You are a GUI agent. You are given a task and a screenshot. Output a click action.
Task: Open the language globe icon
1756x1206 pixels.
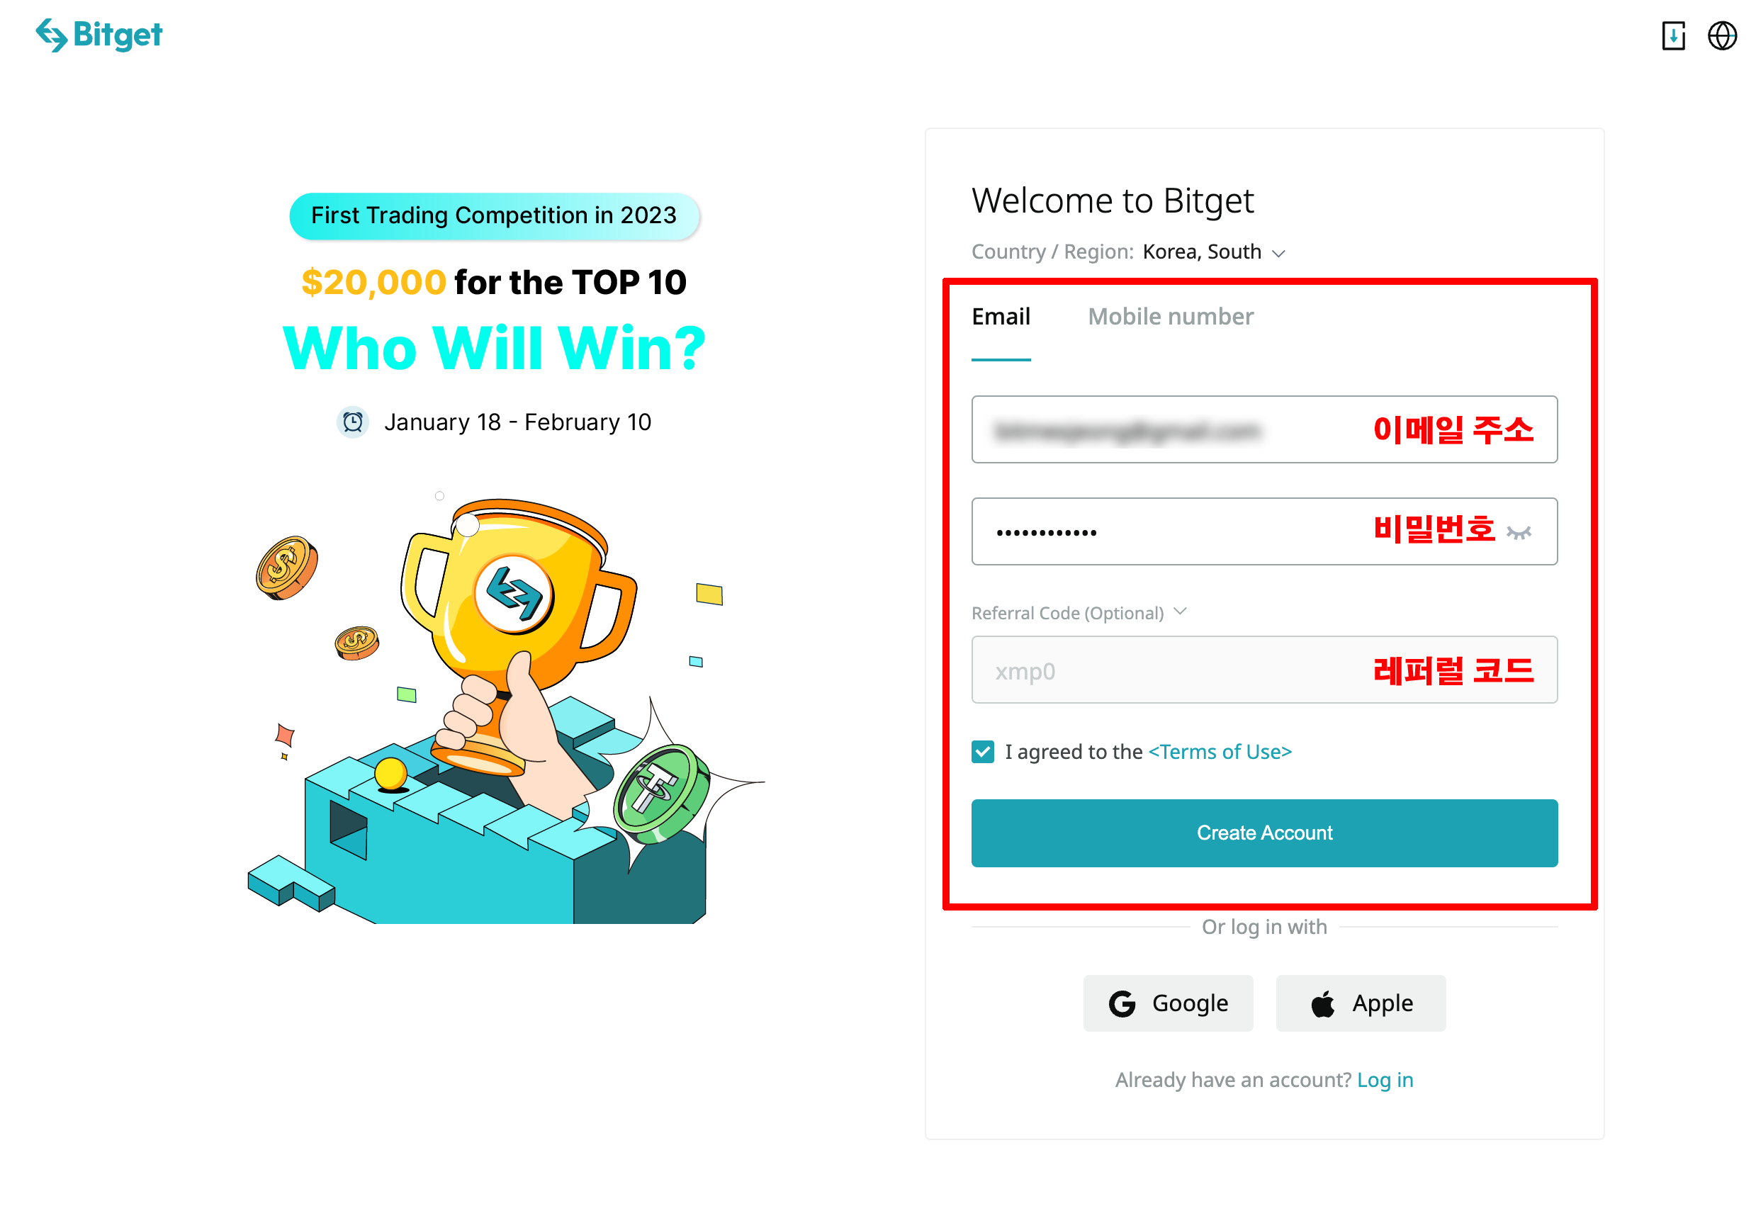coord(1722,35)
